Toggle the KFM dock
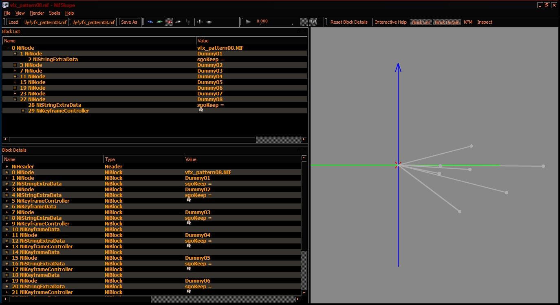Screen dimensions: 560x305 coord(468,22)
